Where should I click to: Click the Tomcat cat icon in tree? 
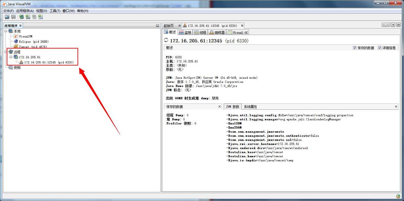pos(16,46)
